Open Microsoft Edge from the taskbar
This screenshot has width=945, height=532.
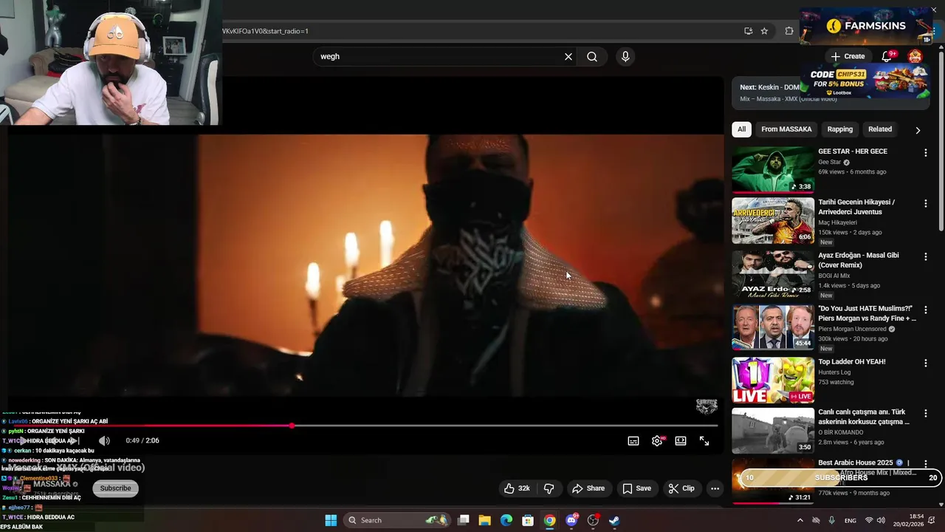click(x=506, y=520)
